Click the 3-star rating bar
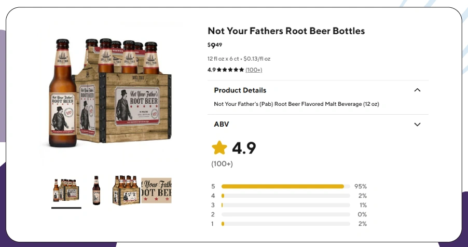 tap(285, 205)
